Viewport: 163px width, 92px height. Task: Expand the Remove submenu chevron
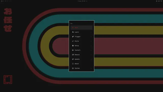click(x=91, y=55)
